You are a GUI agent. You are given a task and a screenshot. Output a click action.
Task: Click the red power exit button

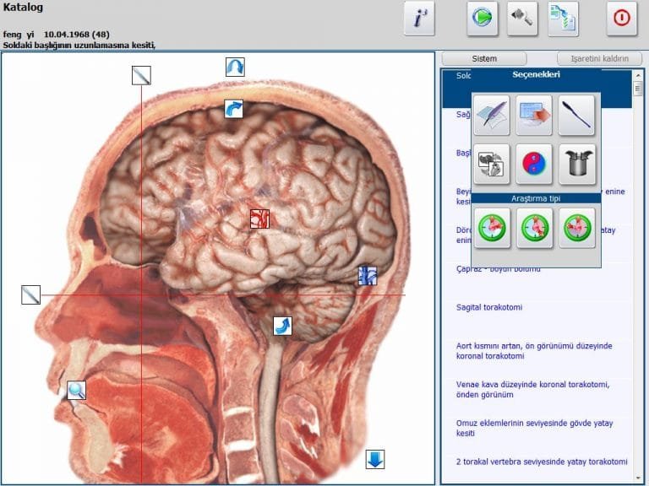click(x=621, y=19)
